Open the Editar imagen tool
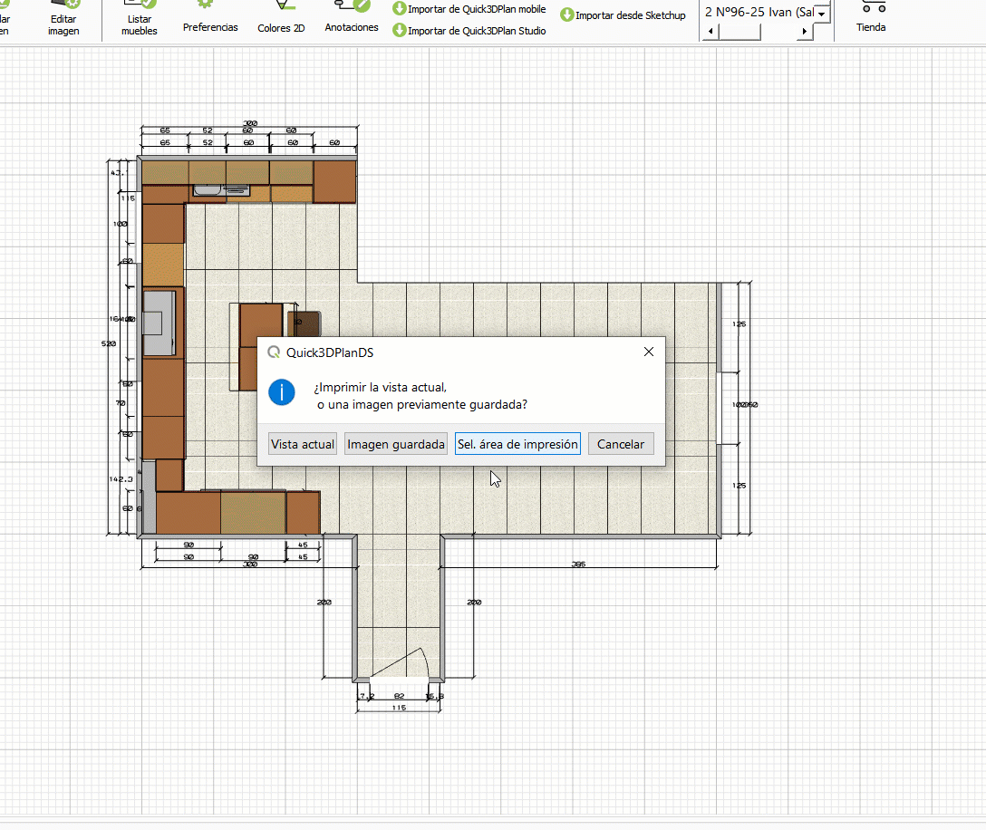Image resolution: width=986 pixels, height=830 pixels. point(63,19)
